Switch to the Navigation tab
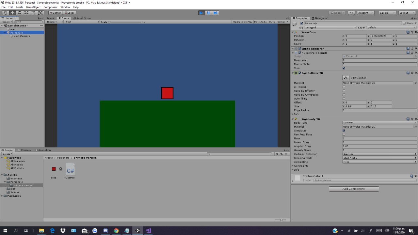Screen dimensions: 418x235 point(320,18)
